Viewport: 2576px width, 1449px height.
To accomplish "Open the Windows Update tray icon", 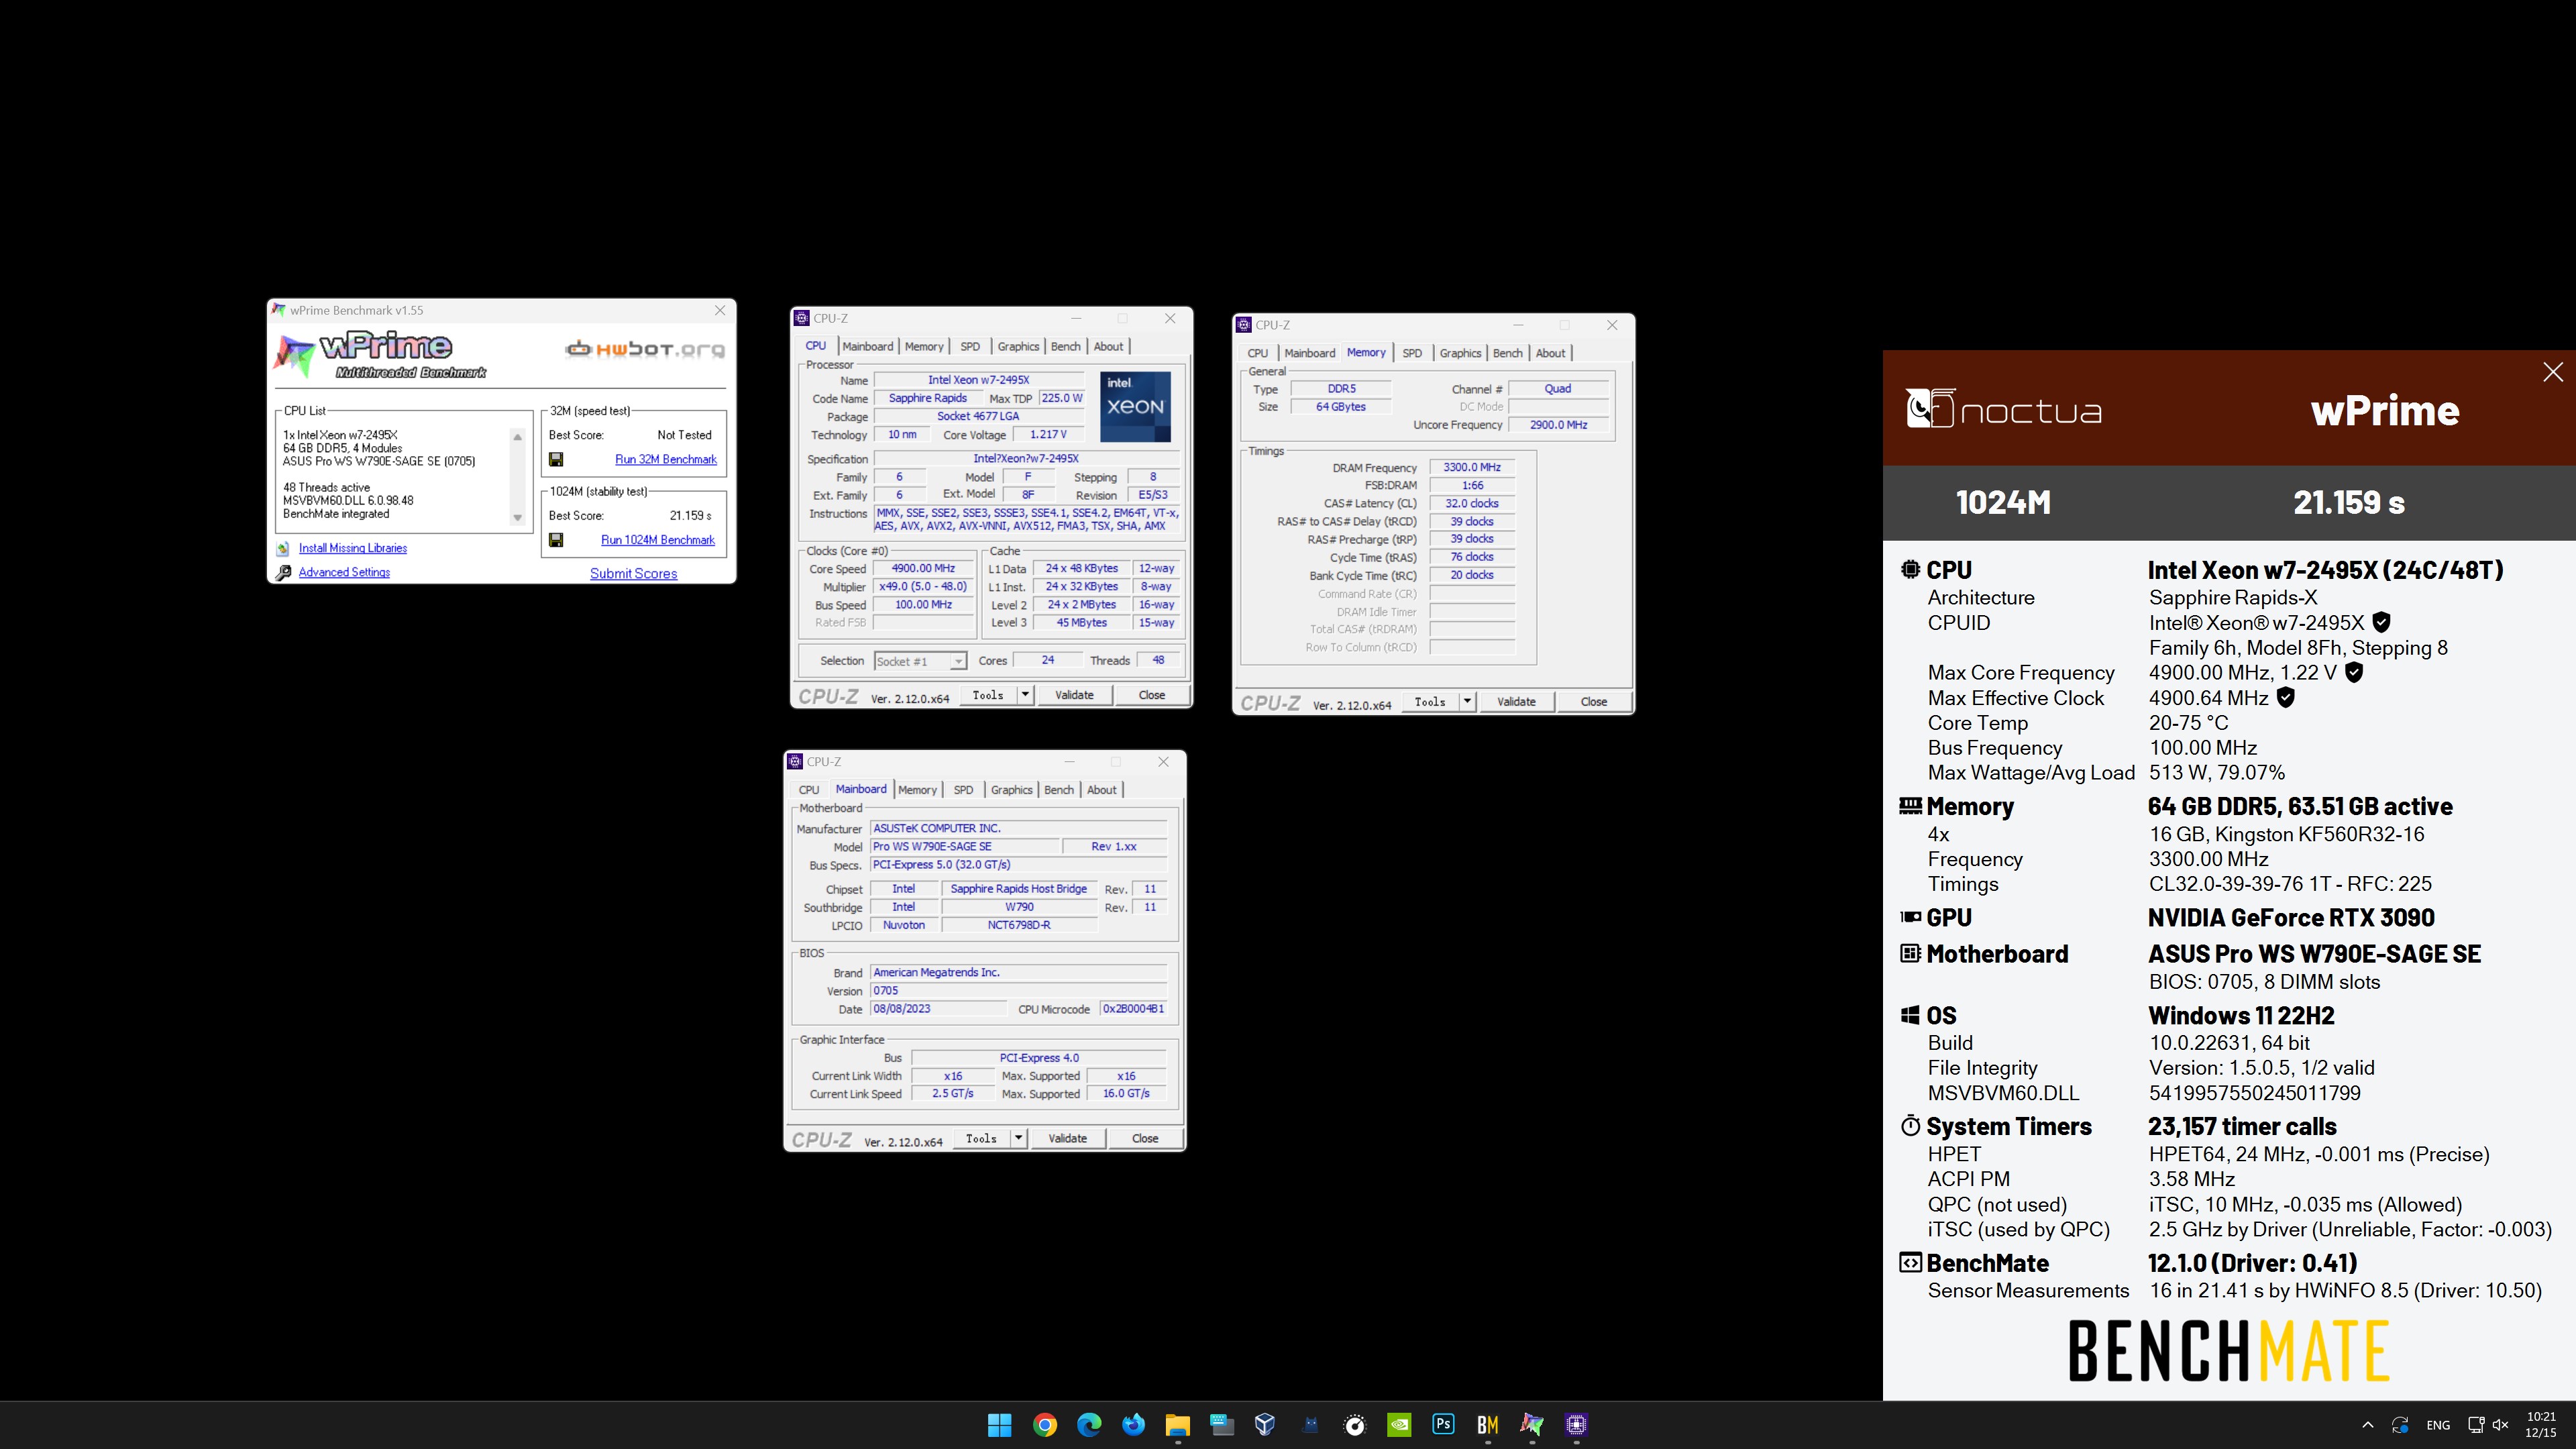I will (2400, 1425).
